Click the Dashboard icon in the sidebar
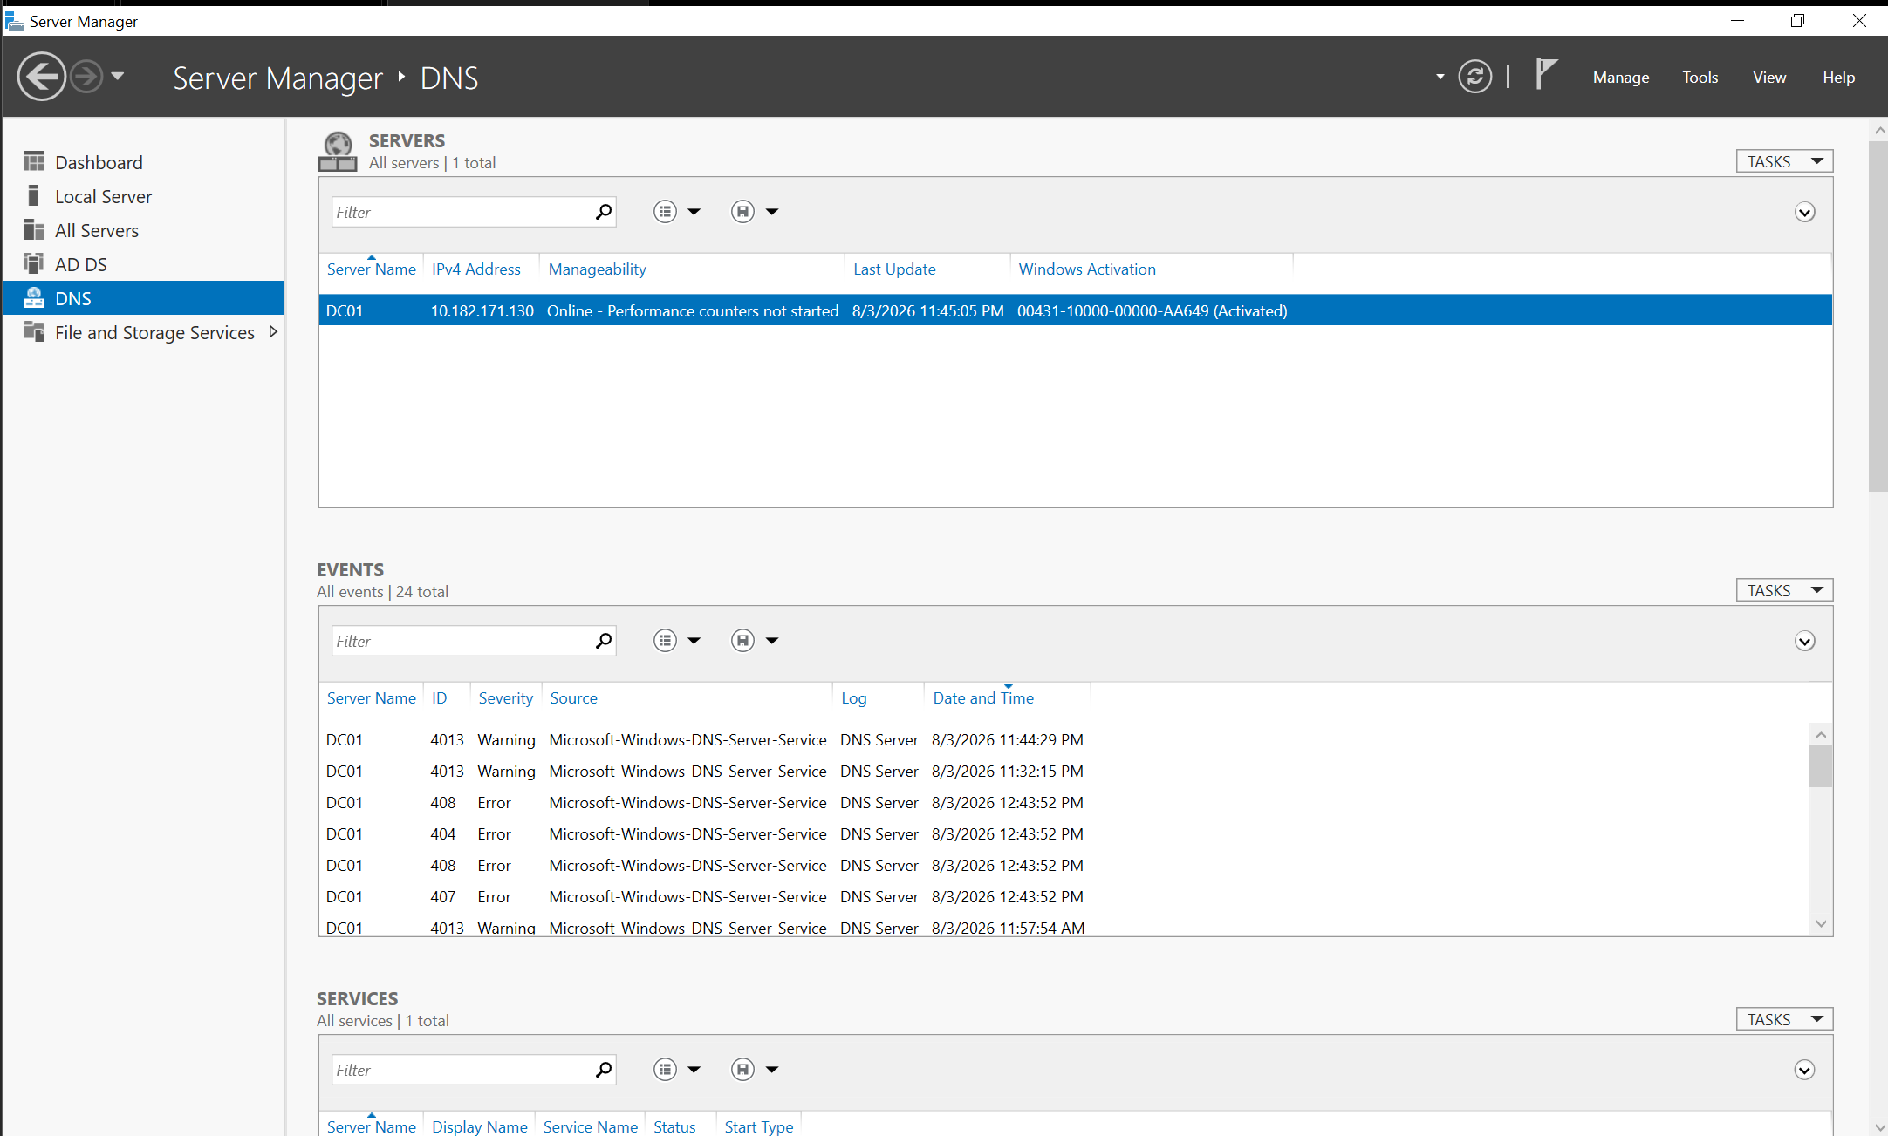The height and width of the screenshot is (1136, 1888). [x=34, y=161]
